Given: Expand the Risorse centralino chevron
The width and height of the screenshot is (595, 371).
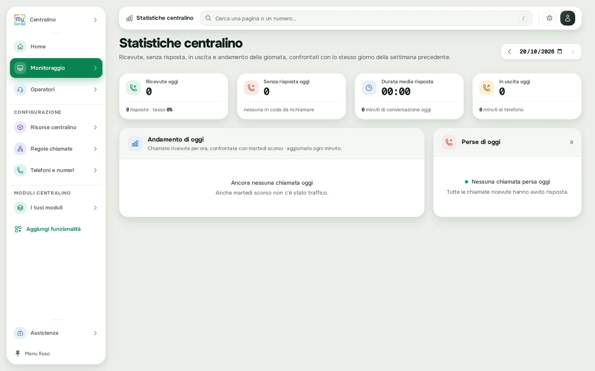Looking at the screenshot, I should click(95, 127).
